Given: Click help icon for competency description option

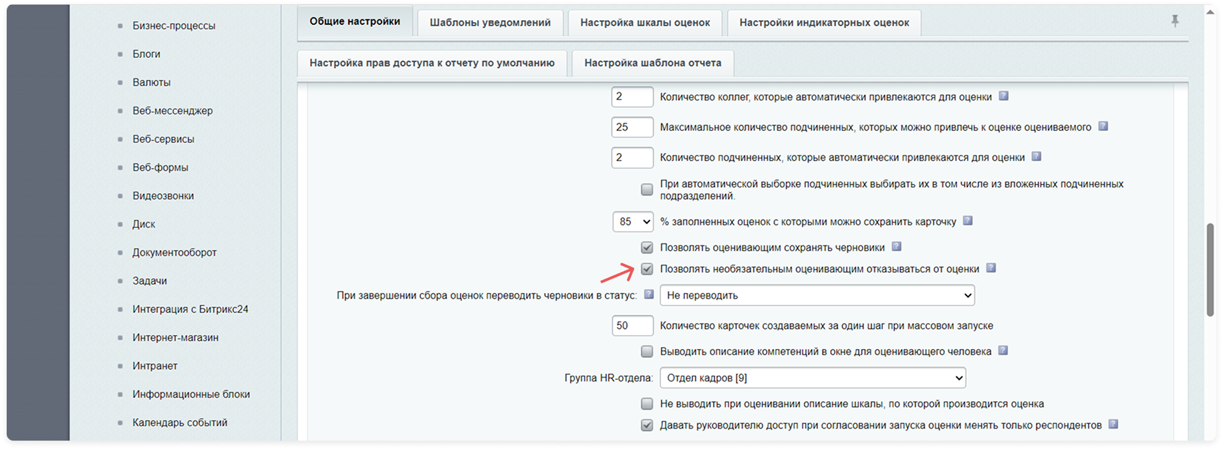Looking at the screenshot, I should 1002,350.
